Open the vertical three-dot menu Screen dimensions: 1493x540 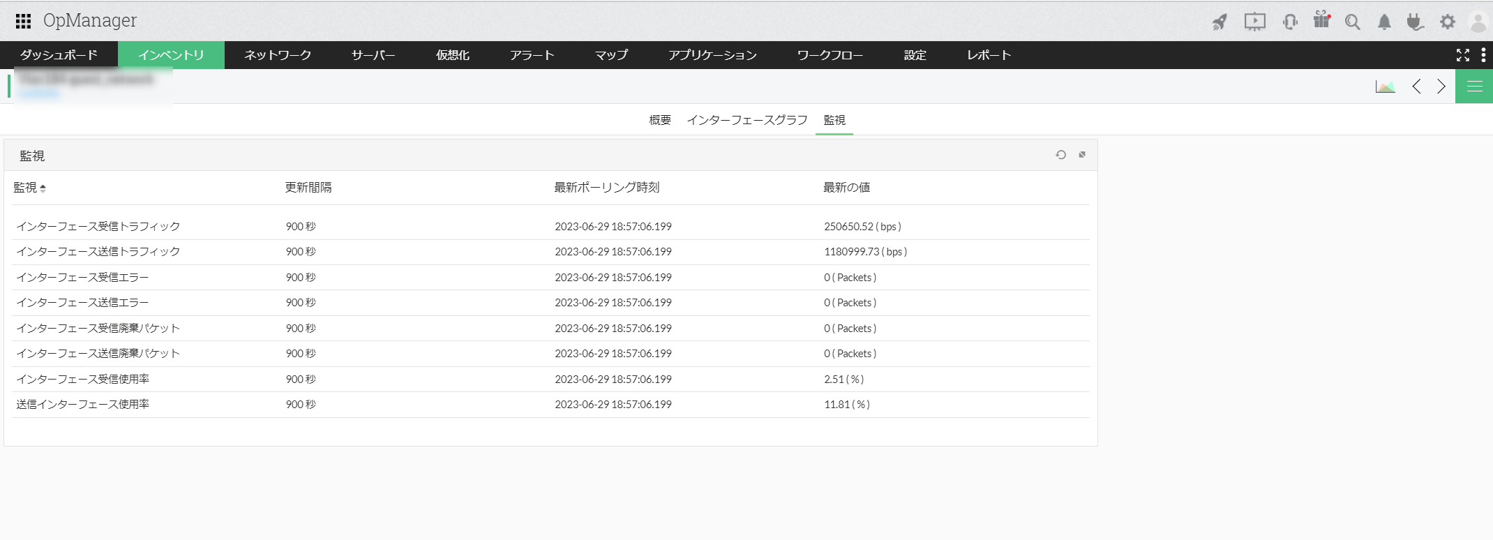1483,55
